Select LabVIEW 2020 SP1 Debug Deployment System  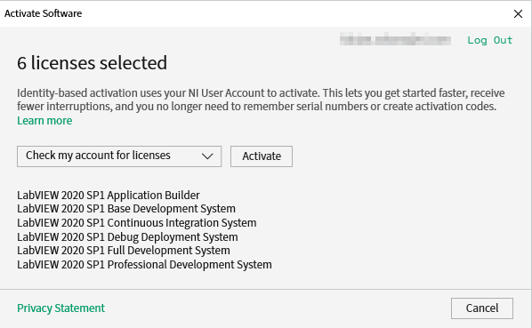127,236
